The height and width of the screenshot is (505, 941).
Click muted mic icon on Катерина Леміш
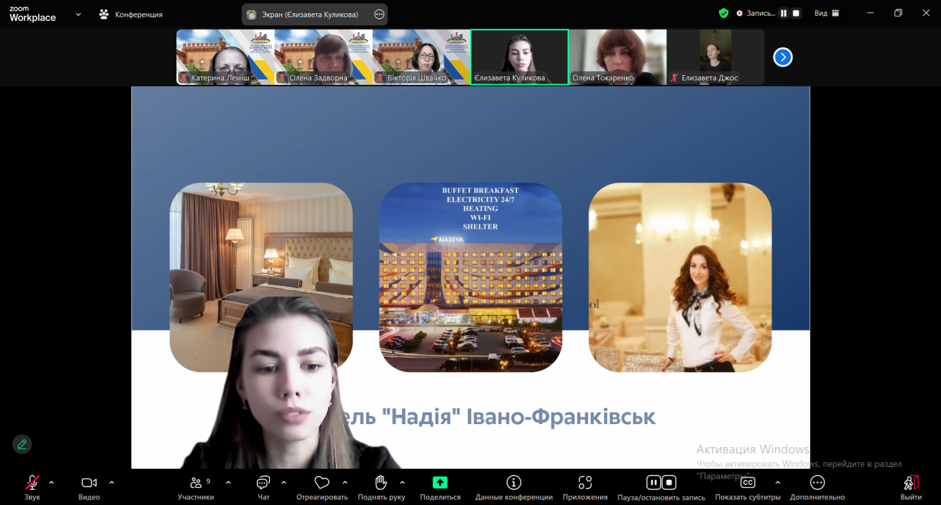(x=184, y=78)
